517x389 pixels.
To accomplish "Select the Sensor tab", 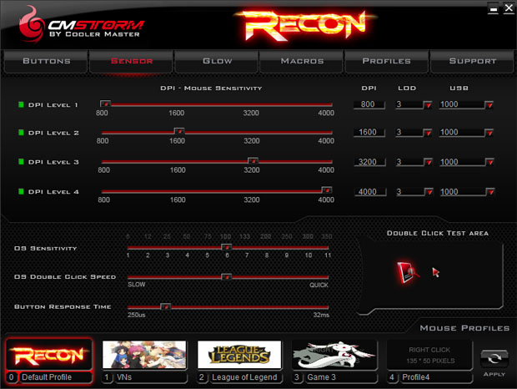I will [131, 62].
